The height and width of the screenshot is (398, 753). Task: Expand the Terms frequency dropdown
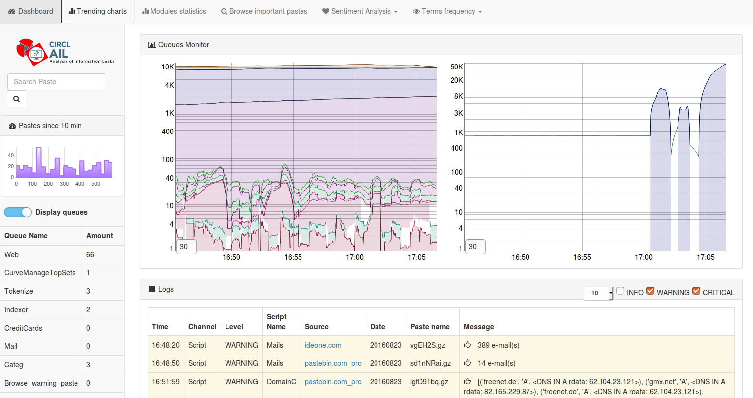[448, 11]
